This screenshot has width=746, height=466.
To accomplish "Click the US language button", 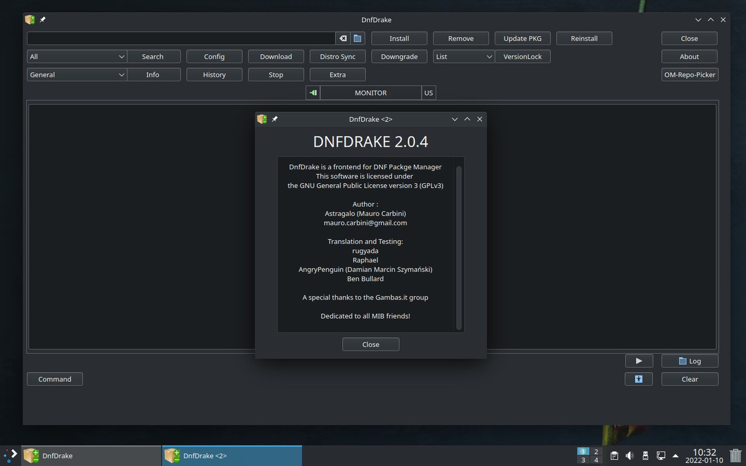I will [x=428, y=93].
